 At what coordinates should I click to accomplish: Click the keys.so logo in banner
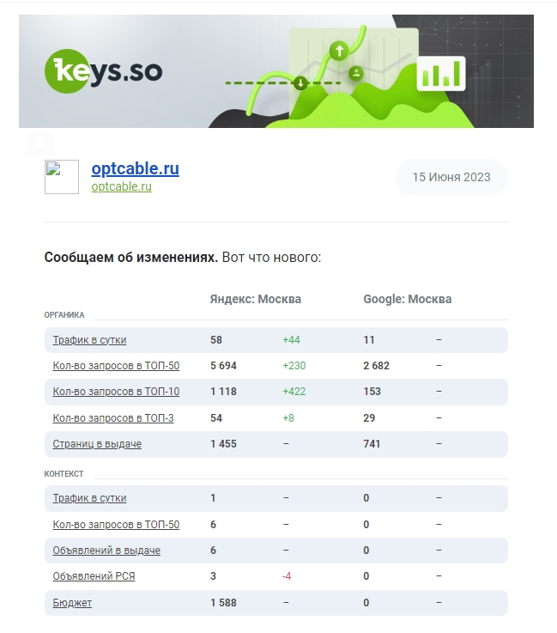(103, 71)
